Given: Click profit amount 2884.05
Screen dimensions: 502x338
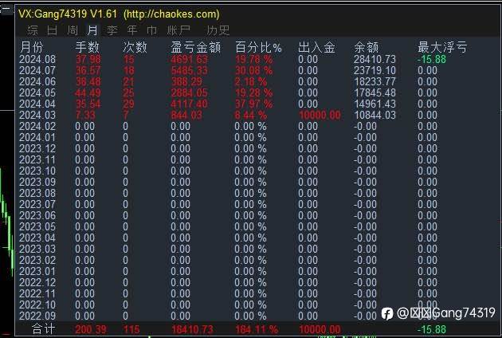Looking at the screenshot, I should coord(189,93).
